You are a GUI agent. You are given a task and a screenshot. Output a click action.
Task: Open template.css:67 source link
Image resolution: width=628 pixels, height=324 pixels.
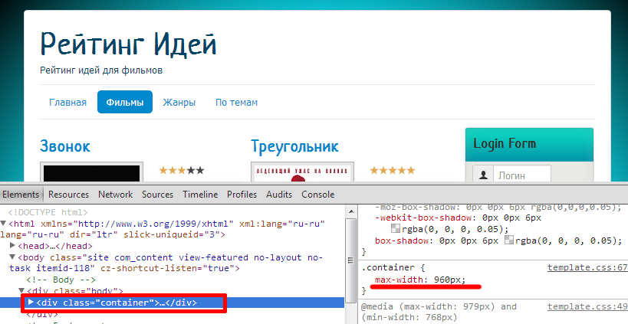(587, 267)
